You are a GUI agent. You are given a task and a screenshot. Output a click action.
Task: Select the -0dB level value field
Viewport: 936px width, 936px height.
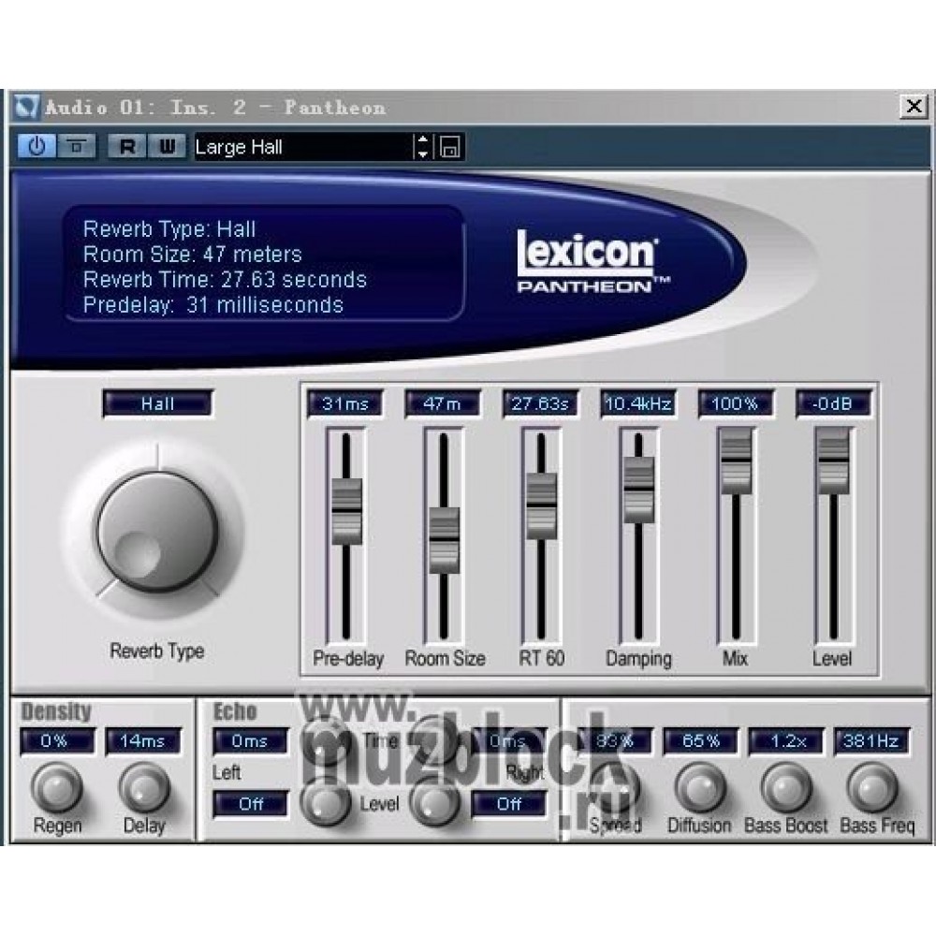coord(833,404)
